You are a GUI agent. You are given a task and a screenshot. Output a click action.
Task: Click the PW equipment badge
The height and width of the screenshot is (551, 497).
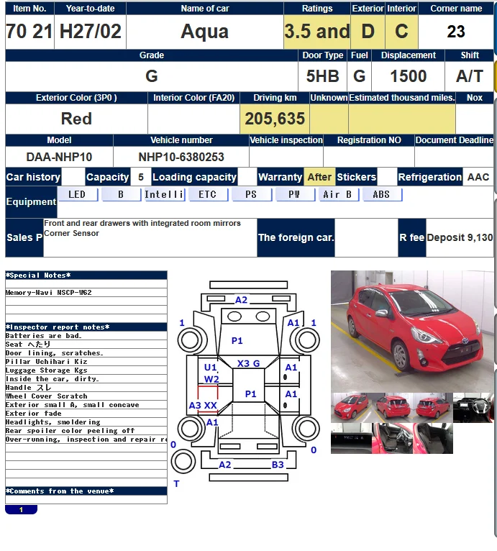pyautogui.click(x=295, y=194)
